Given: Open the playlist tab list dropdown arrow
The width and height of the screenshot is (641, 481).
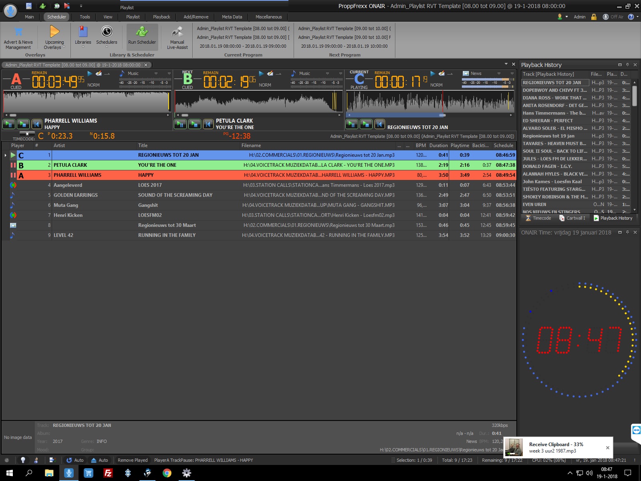Looking at the screenshot, I should [506, 64].
